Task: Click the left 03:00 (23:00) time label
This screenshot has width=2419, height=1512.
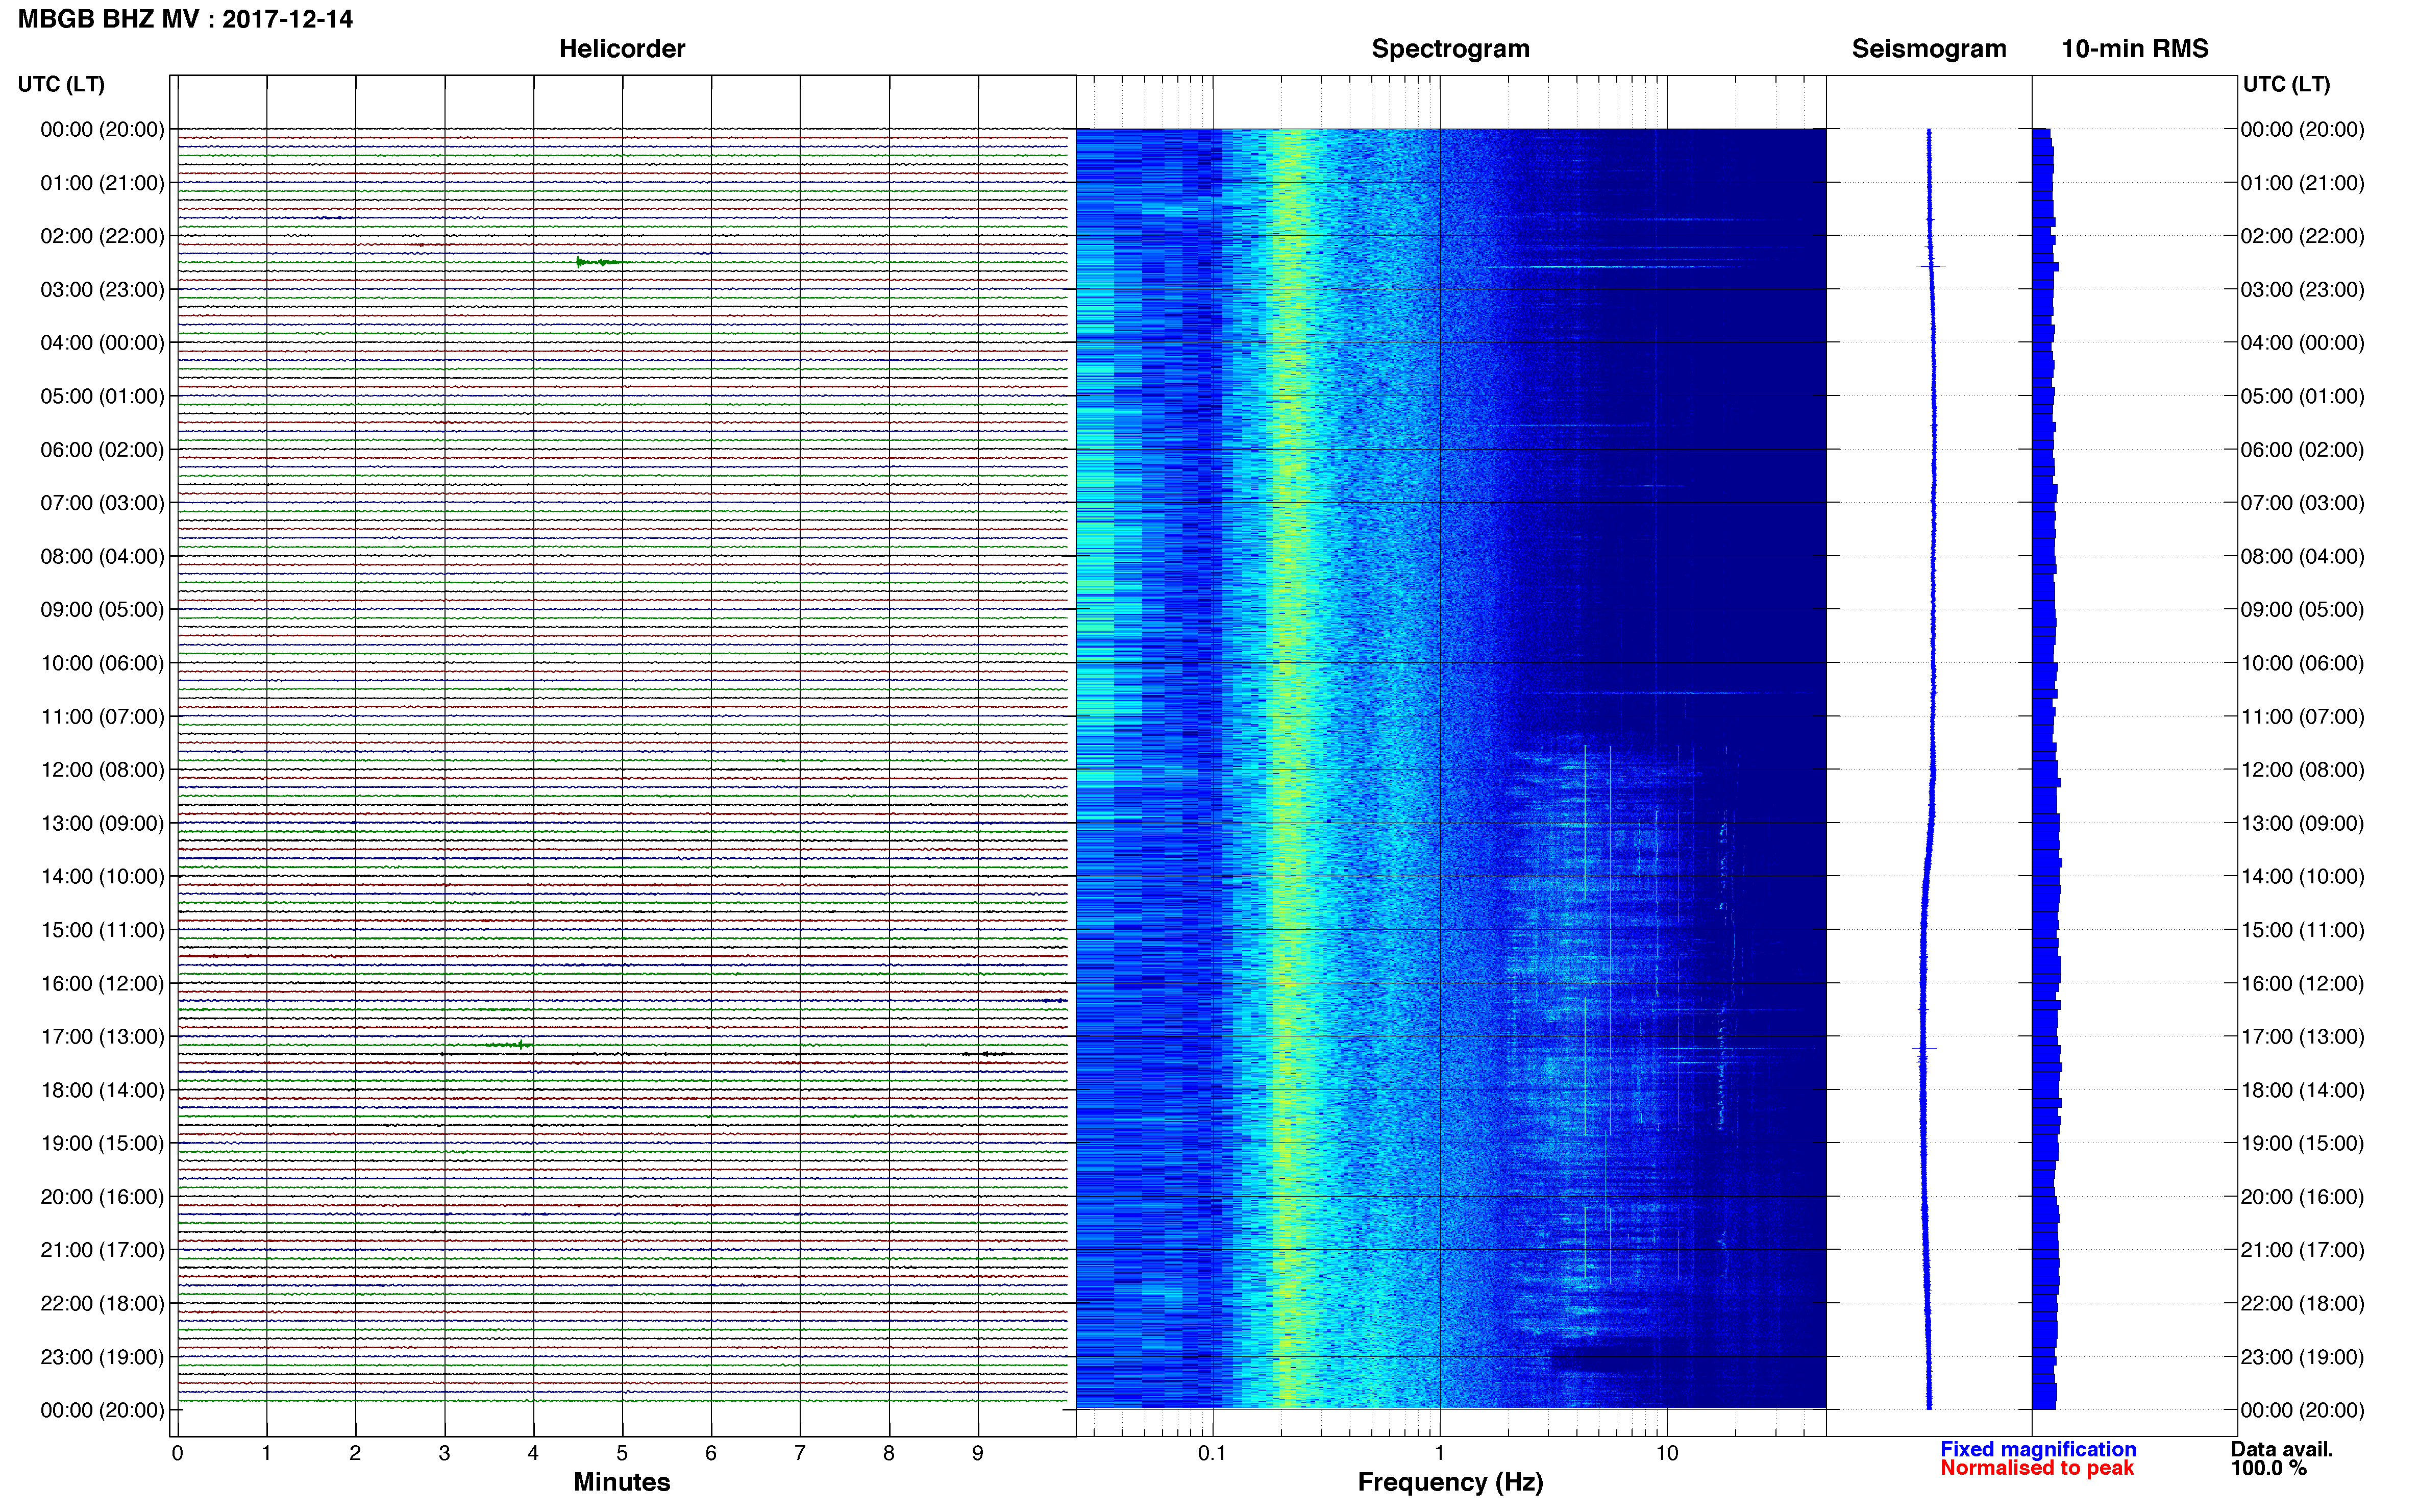Action: [102, 290]
